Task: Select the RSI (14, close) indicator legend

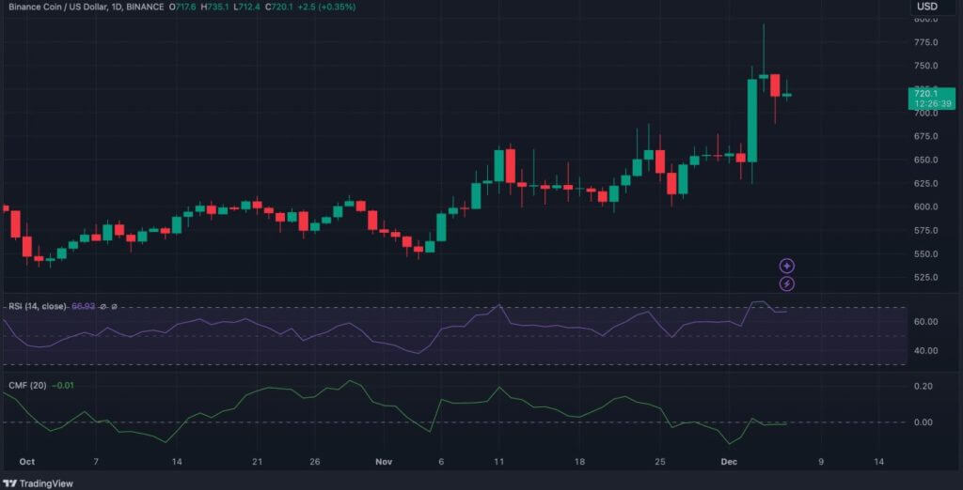Action: tap(37, 306)
